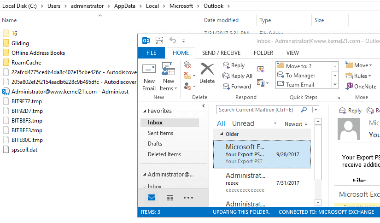The height and width of the screenshot is (223, 380).
Task: Click the Delete X icon in ribbon
Action: point(207,69)
